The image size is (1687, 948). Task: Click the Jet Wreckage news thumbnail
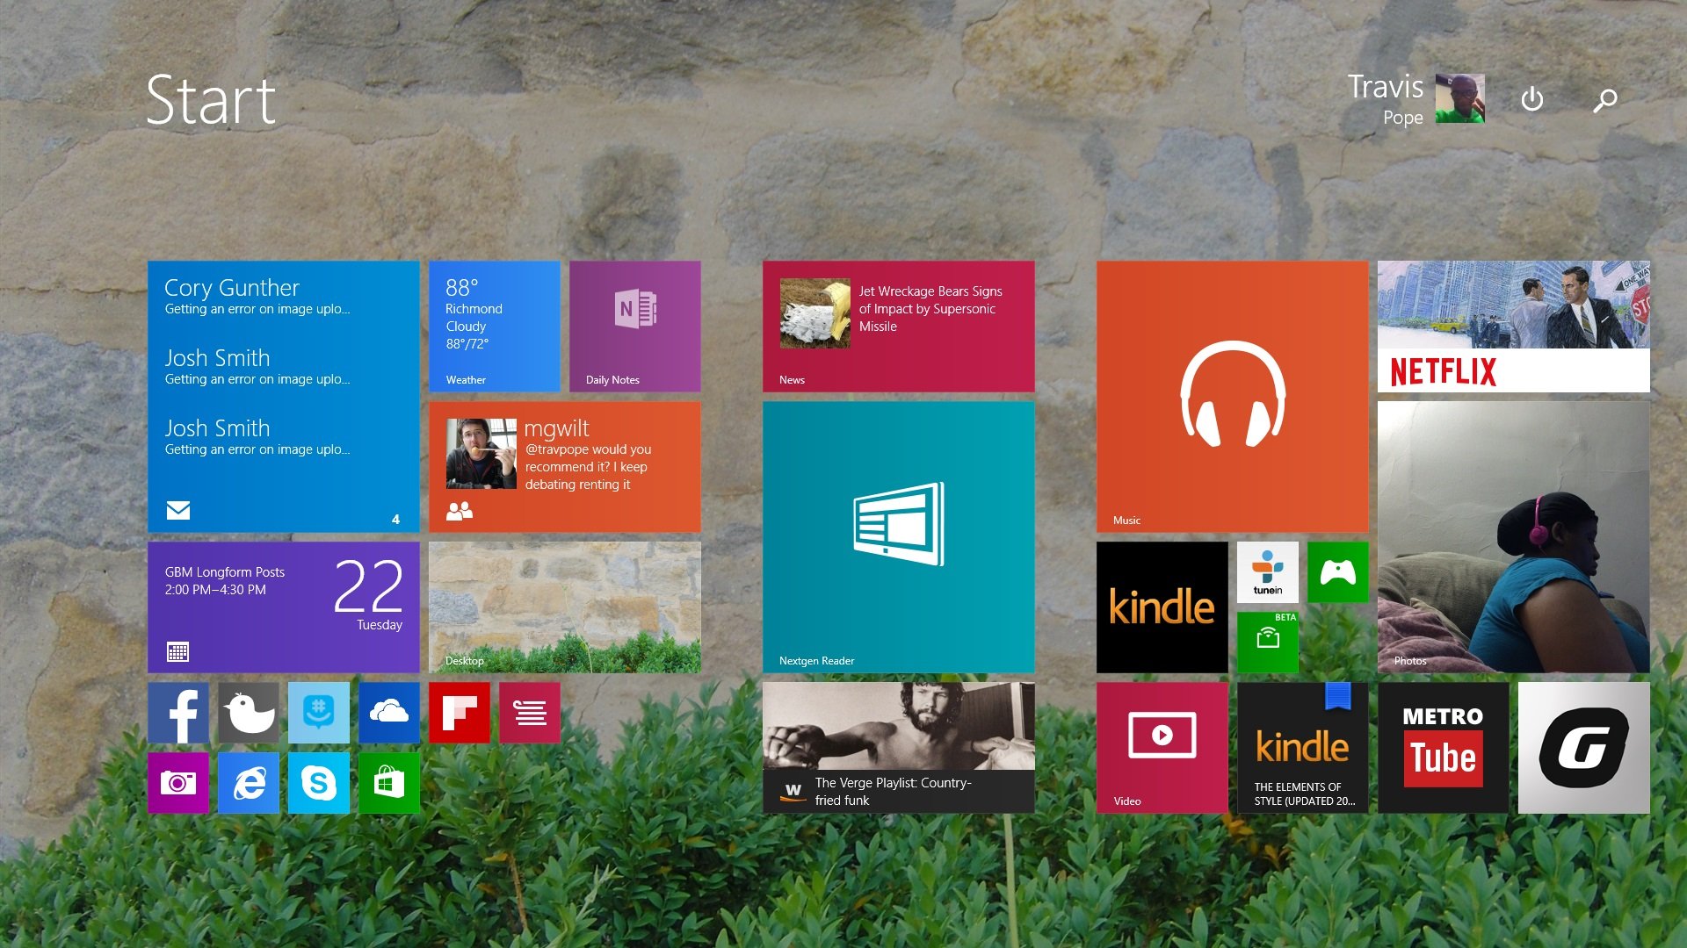815,313
